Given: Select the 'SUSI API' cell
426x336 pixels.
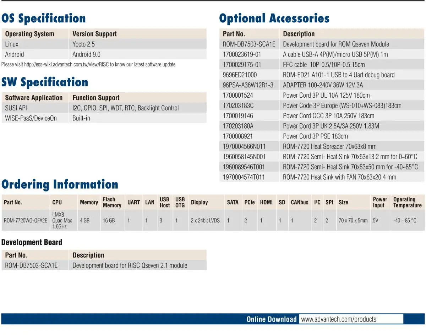Looking at the screenshot, I should [x=16, y=108].
